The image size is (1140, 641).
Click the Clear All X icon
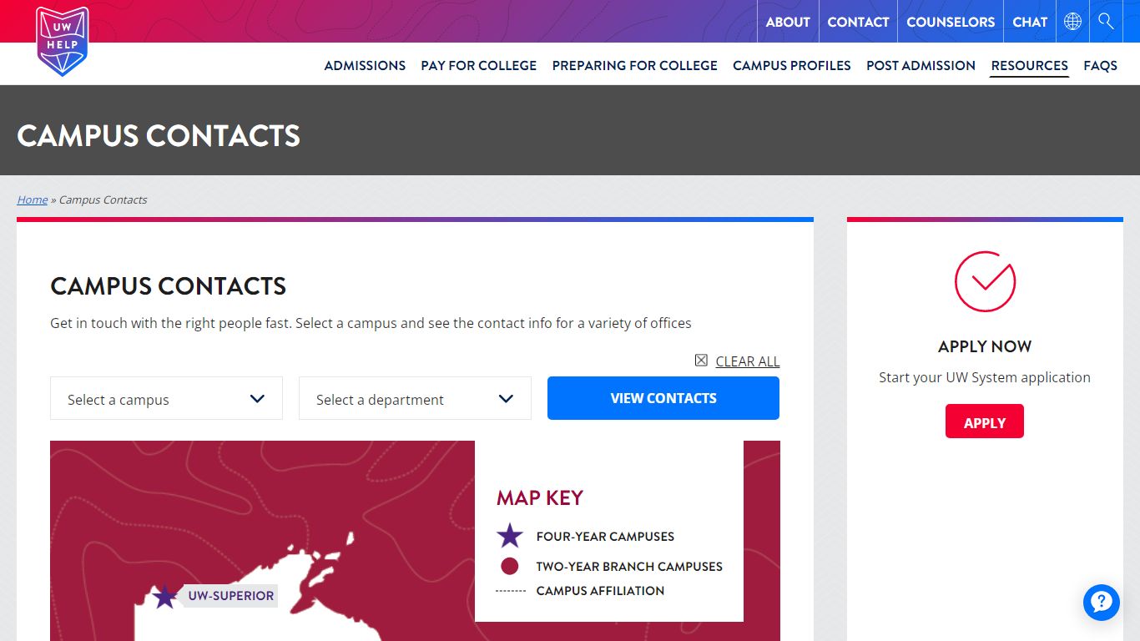point(701,361)
